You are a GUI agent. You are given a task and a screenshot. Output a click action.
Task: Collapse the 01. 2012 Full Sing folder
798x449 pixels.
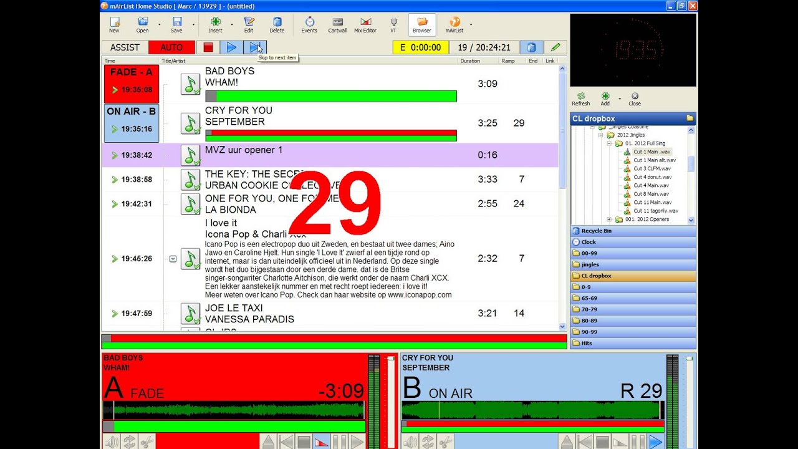610,143
